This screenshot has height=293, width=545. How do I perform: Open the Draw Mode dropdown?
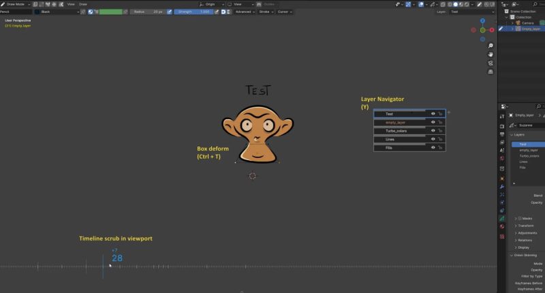(x=16, y=4)
